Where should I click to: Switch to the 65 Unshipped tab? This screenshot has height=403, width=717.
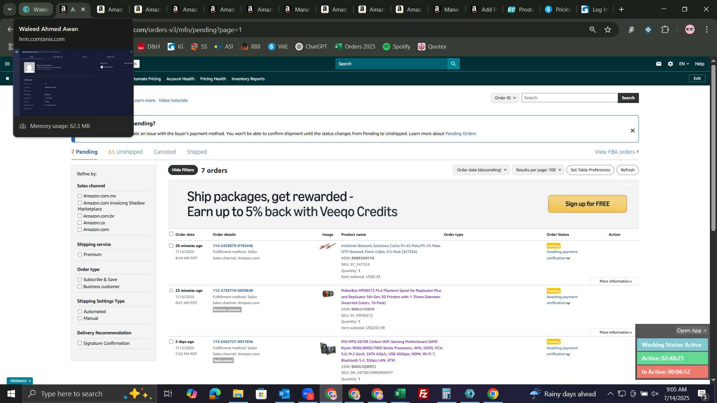point(125,152)
